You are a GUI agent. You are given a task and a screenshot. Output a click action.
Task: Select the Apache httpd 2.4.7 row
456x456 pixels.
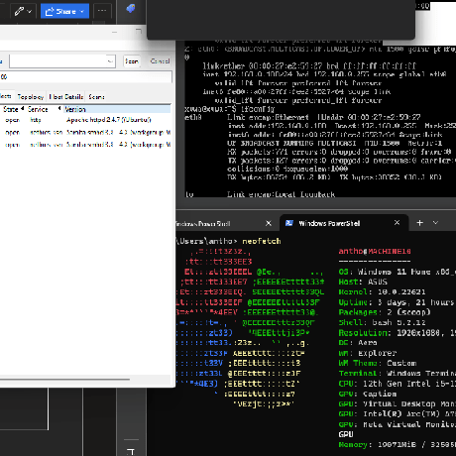(x=85, y=120)
